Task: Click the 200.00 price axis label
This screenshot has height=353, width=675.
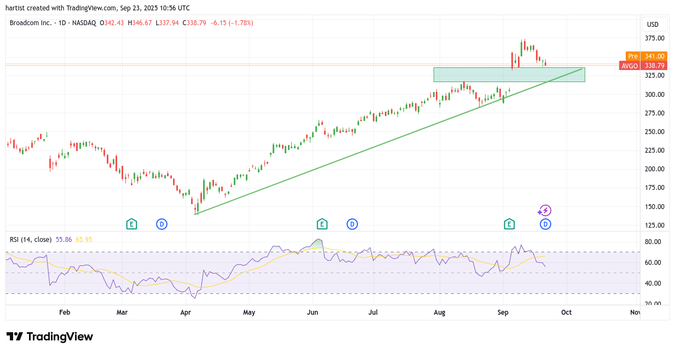Action: click(x=655, y=169)
